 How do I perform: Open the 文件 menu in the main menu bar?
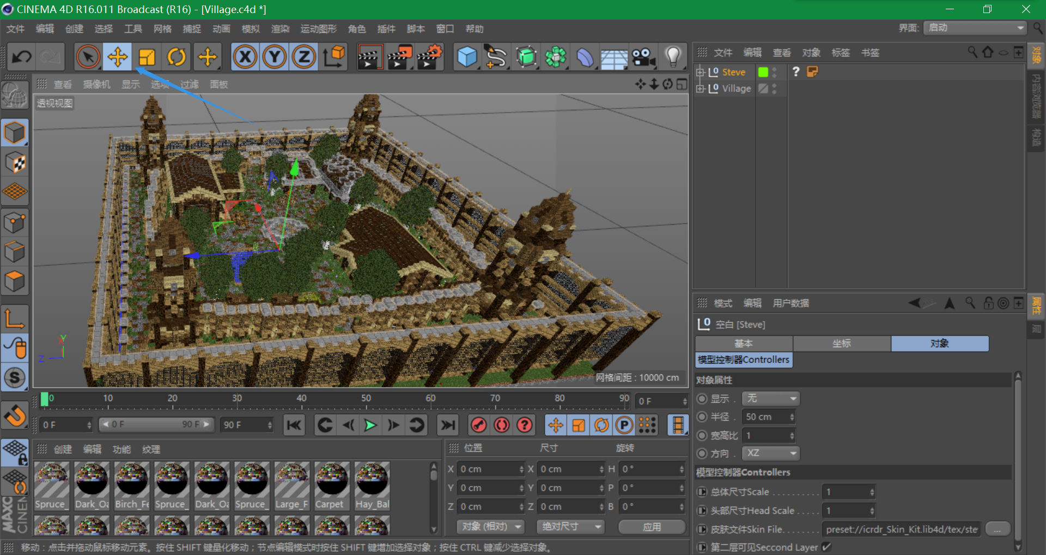tap(15, 29)
